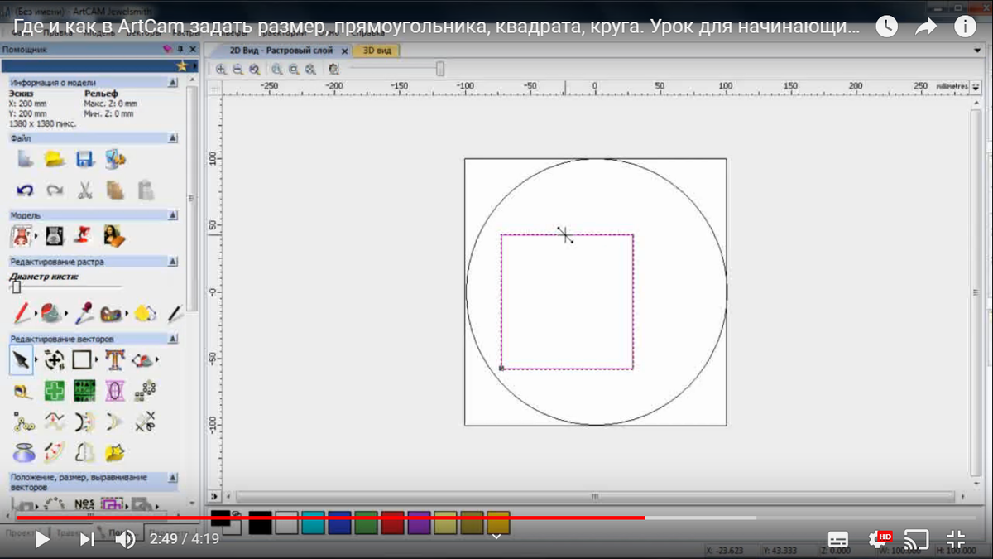Image resolution: width=993 pixels, height=559 pixels.
Task: Toggle the linked primary/secondary color icon by the black swatch
Action: click(x=234, y=514)
